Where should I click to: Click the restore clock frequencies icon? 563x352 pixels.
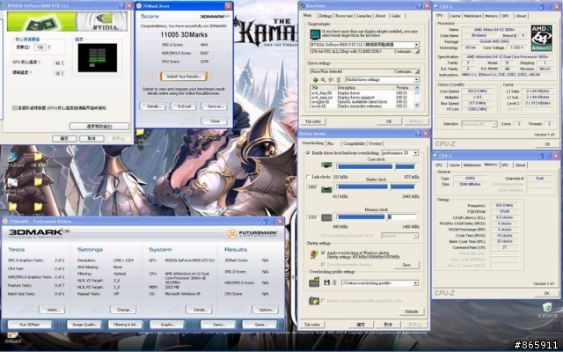[314, 301]
